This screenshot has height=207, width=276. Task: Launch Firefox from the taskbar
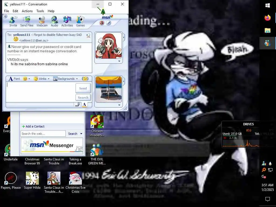(268, 18)
